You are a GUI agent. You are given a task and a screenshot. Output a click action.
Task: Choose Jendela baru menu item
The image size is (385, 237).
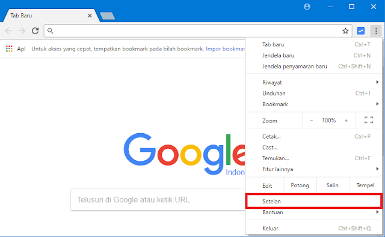pos(314,56)
